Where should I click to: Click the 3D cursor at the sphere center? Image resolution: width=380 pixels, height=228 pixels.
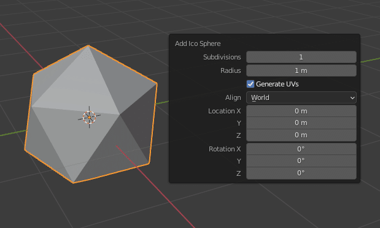tap(89, 117)
